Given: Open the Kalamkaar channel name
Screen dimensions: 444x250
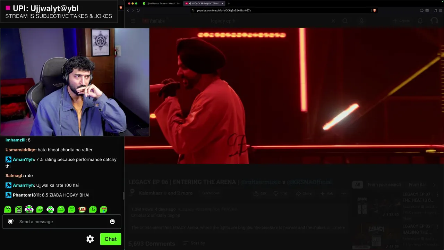Looking at the screenshot, I should point(151,193).
